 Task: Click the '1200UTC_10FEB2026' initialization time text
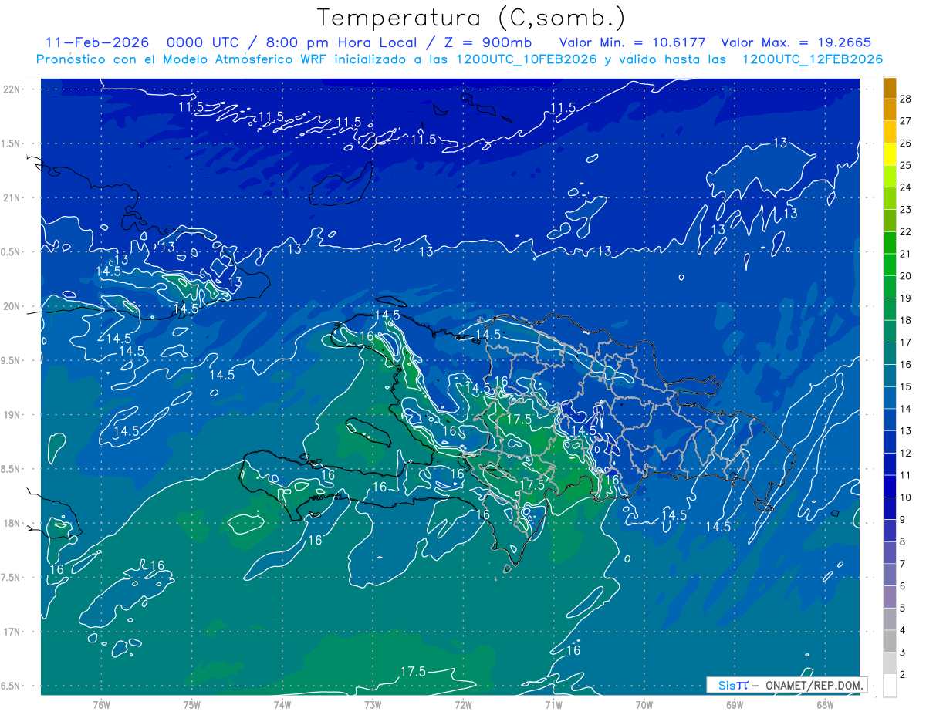tap(526, 59)
